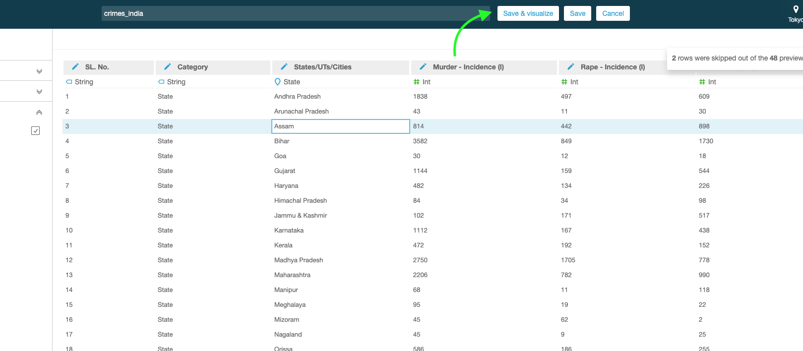Click the pencil icon for SL. No. column
The width and height of the screenshot is (803, 351).
tap(75, 67)
